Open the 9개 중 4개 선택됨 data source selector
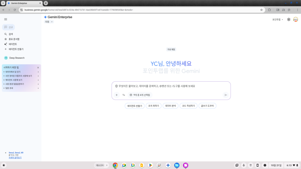301x169 pixels. tap(140, 95)
